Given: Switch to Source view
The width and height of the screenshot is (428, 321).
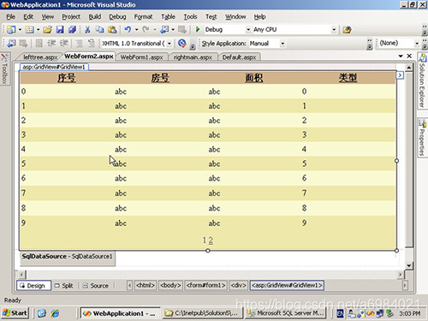Looking at the screenshot, I should pos(96,286).
